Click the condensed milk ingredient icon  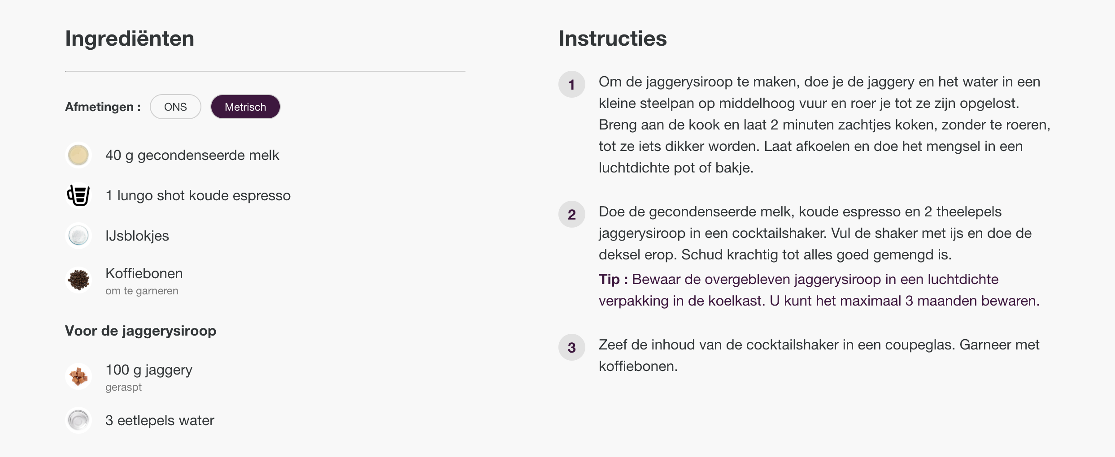[78, 155]
